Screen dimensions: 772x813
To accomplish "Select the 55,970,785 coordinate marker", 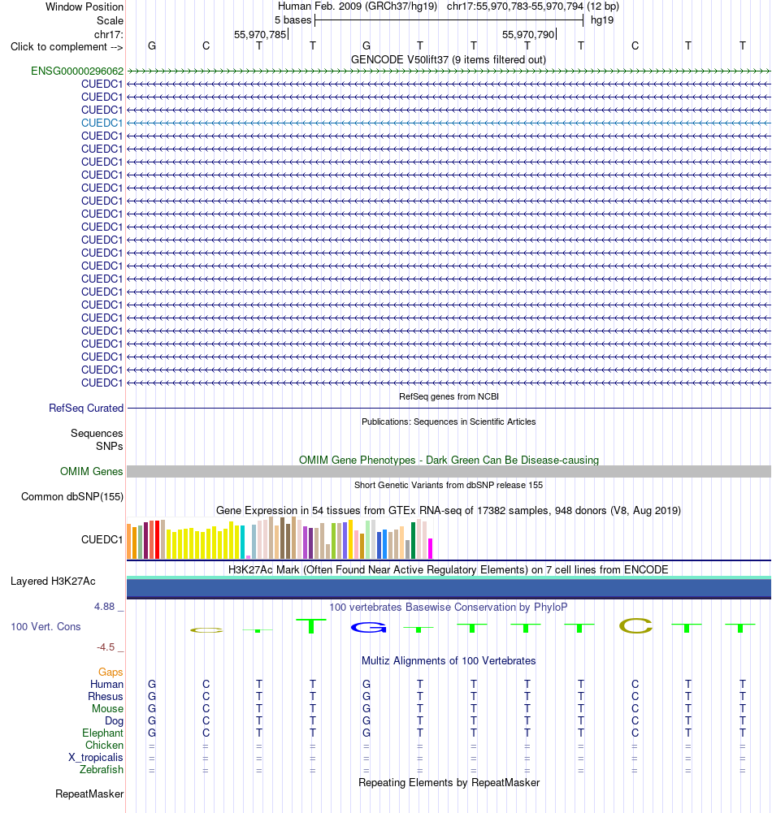I will point(260,34).
